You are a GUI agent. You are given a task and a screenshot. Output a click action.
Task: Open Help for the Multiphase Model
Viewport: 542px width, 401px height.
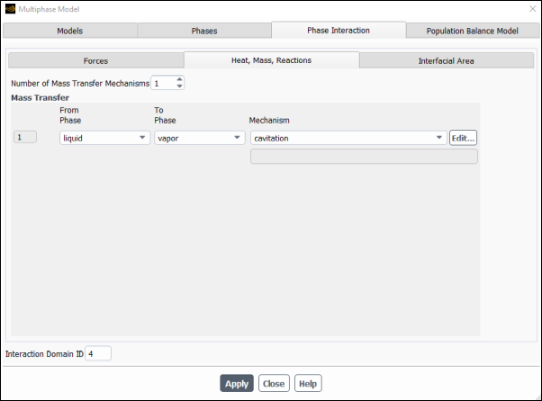308,383
